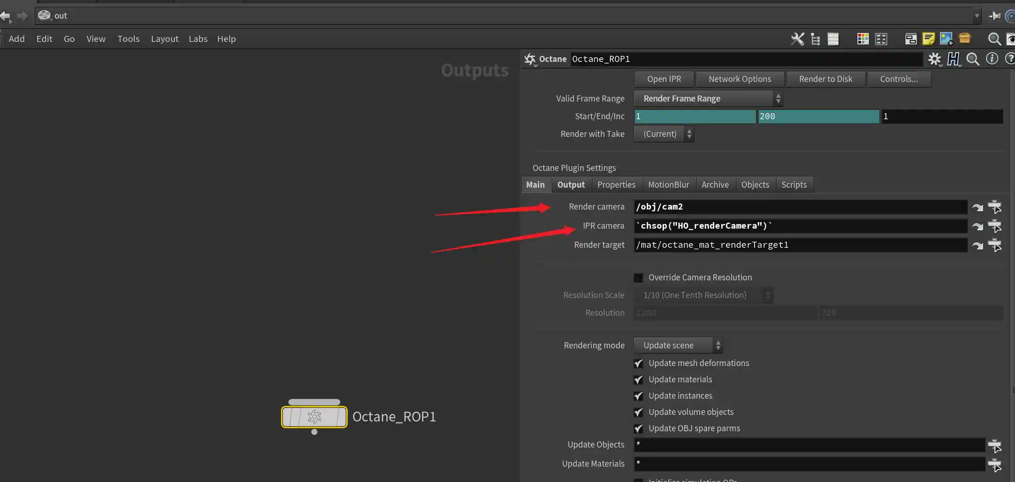Switch to the Scripts tab
This screenshot has width=1015, height=482.
tap(794, 185)
